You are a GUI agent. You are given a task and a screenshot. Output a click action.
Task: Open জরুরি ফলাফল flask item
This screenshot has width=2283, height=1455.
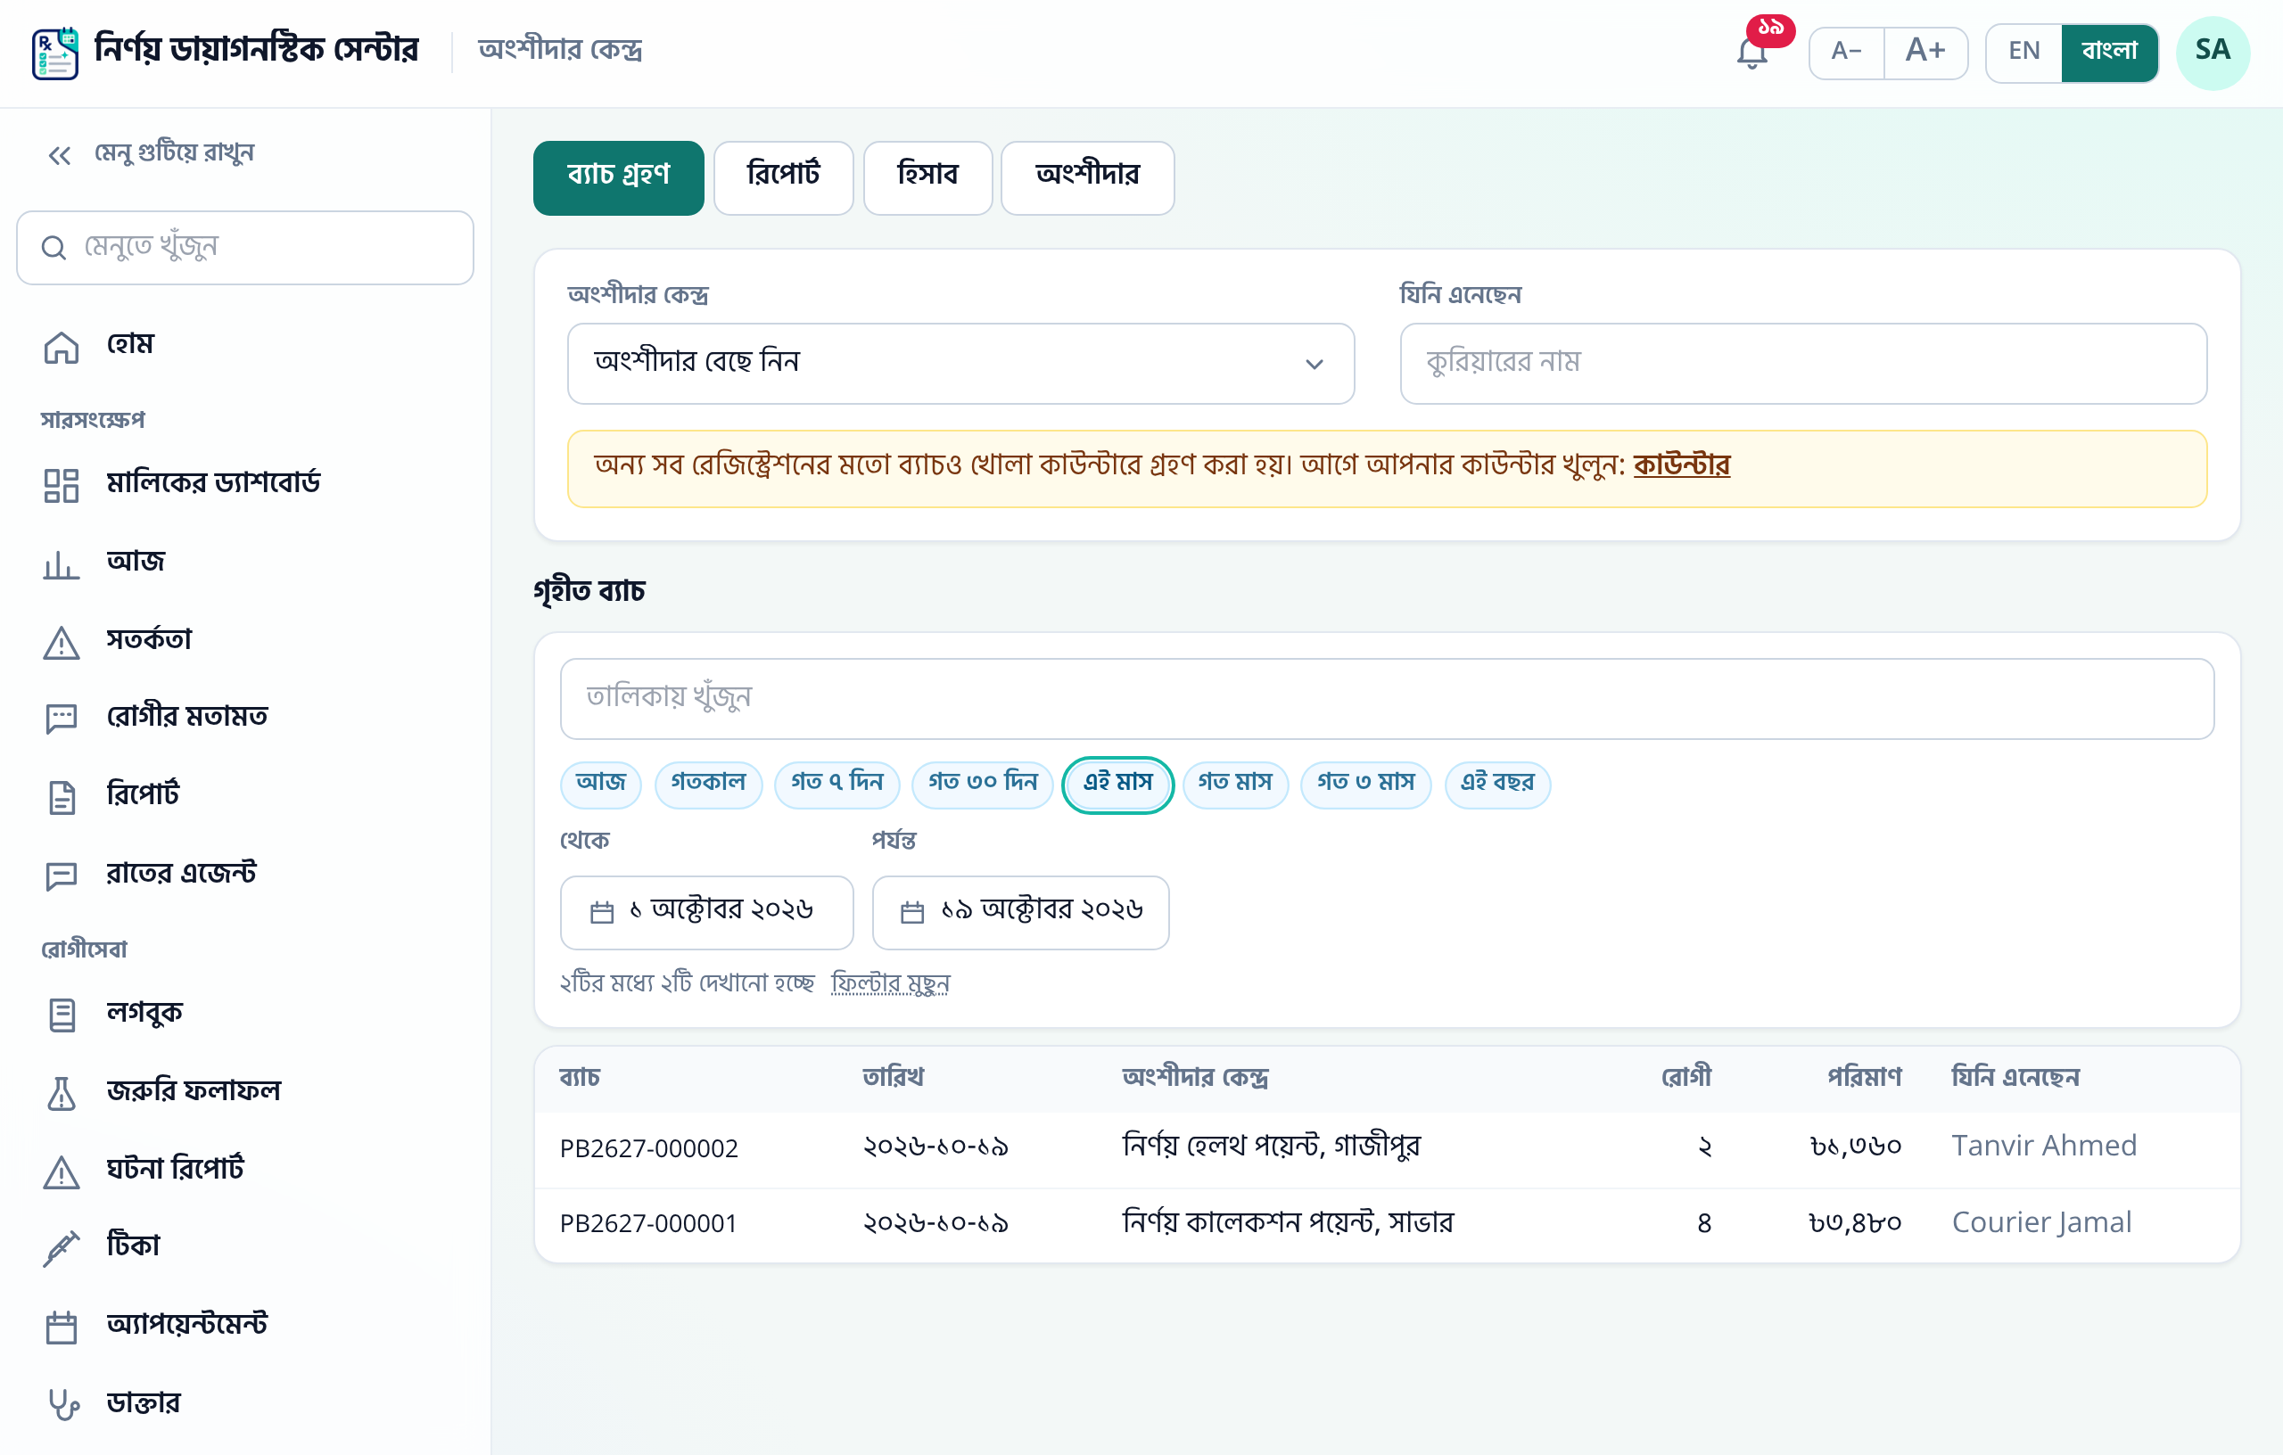(x=245, y=1092)
